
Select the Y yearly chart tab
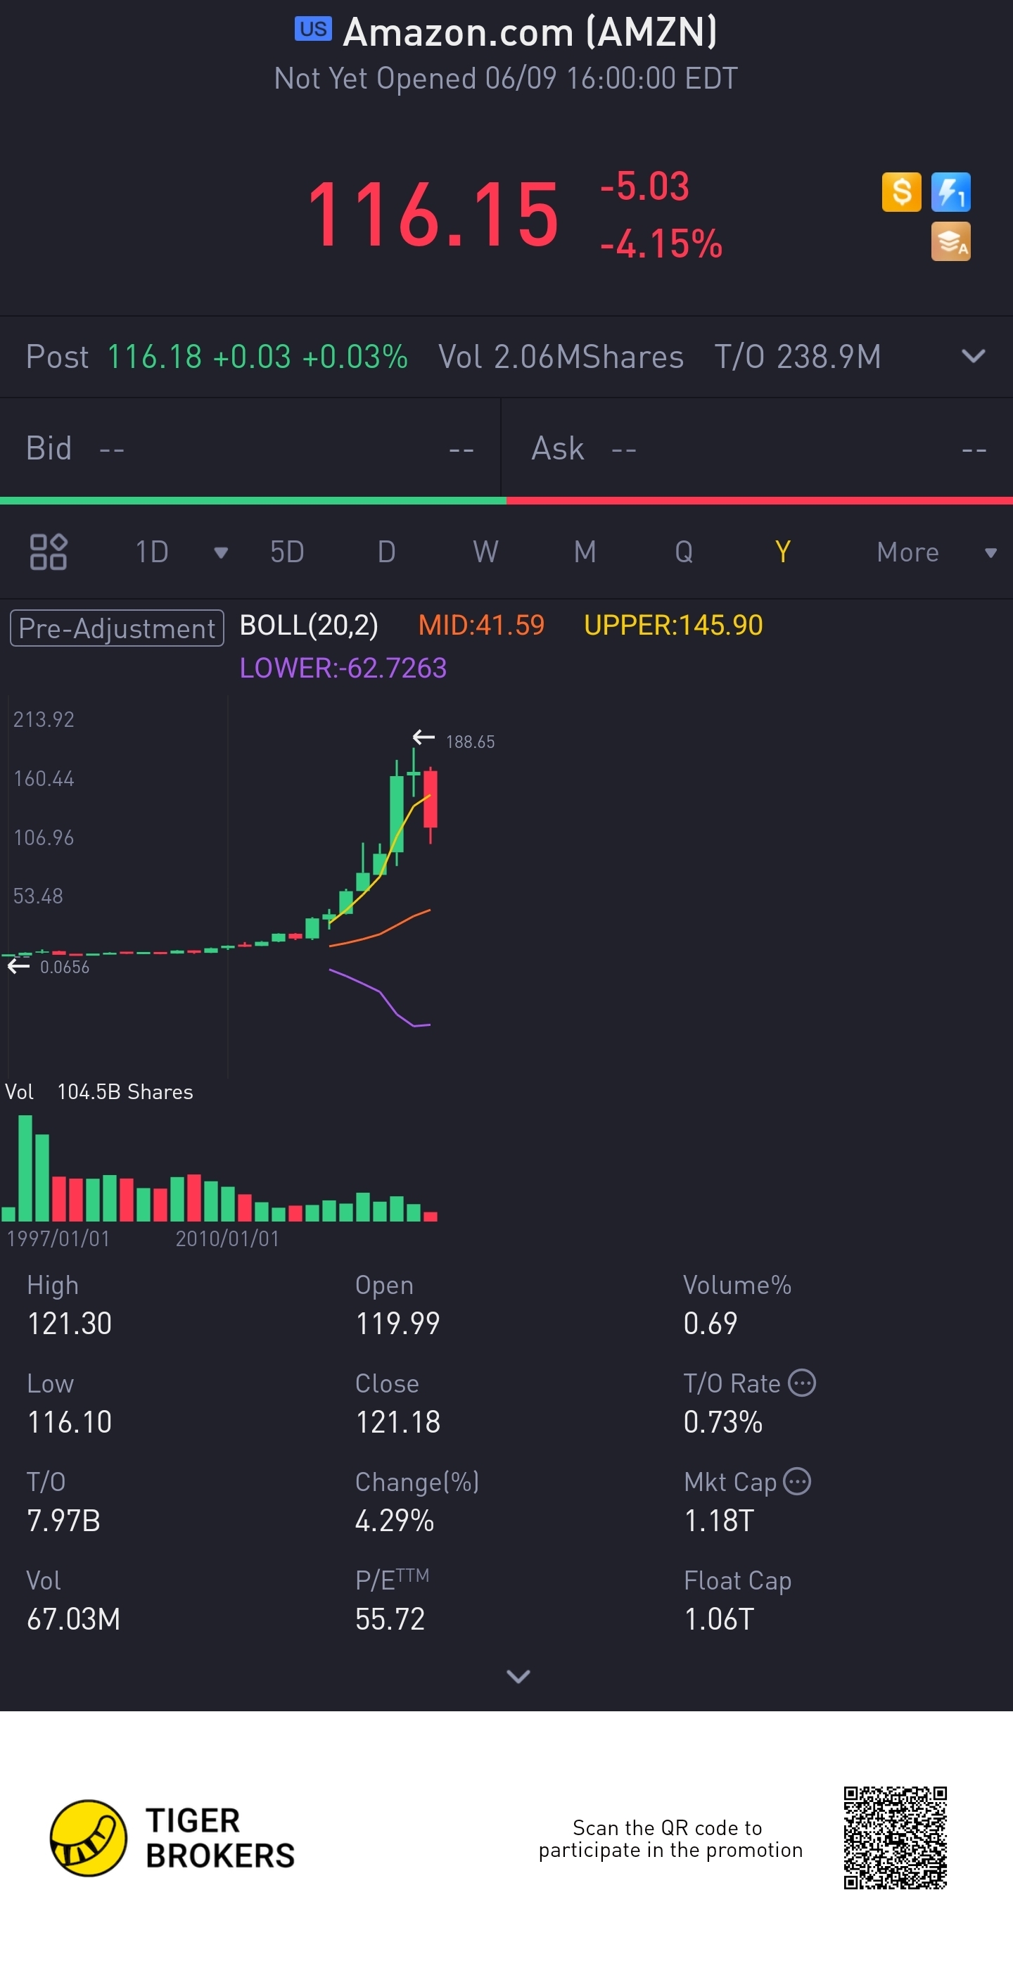(783, 552)
